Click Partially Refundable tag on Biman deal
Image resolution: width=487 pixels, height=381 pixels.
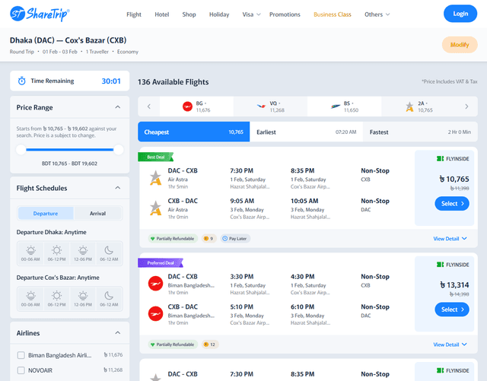[x=173, y=344]
